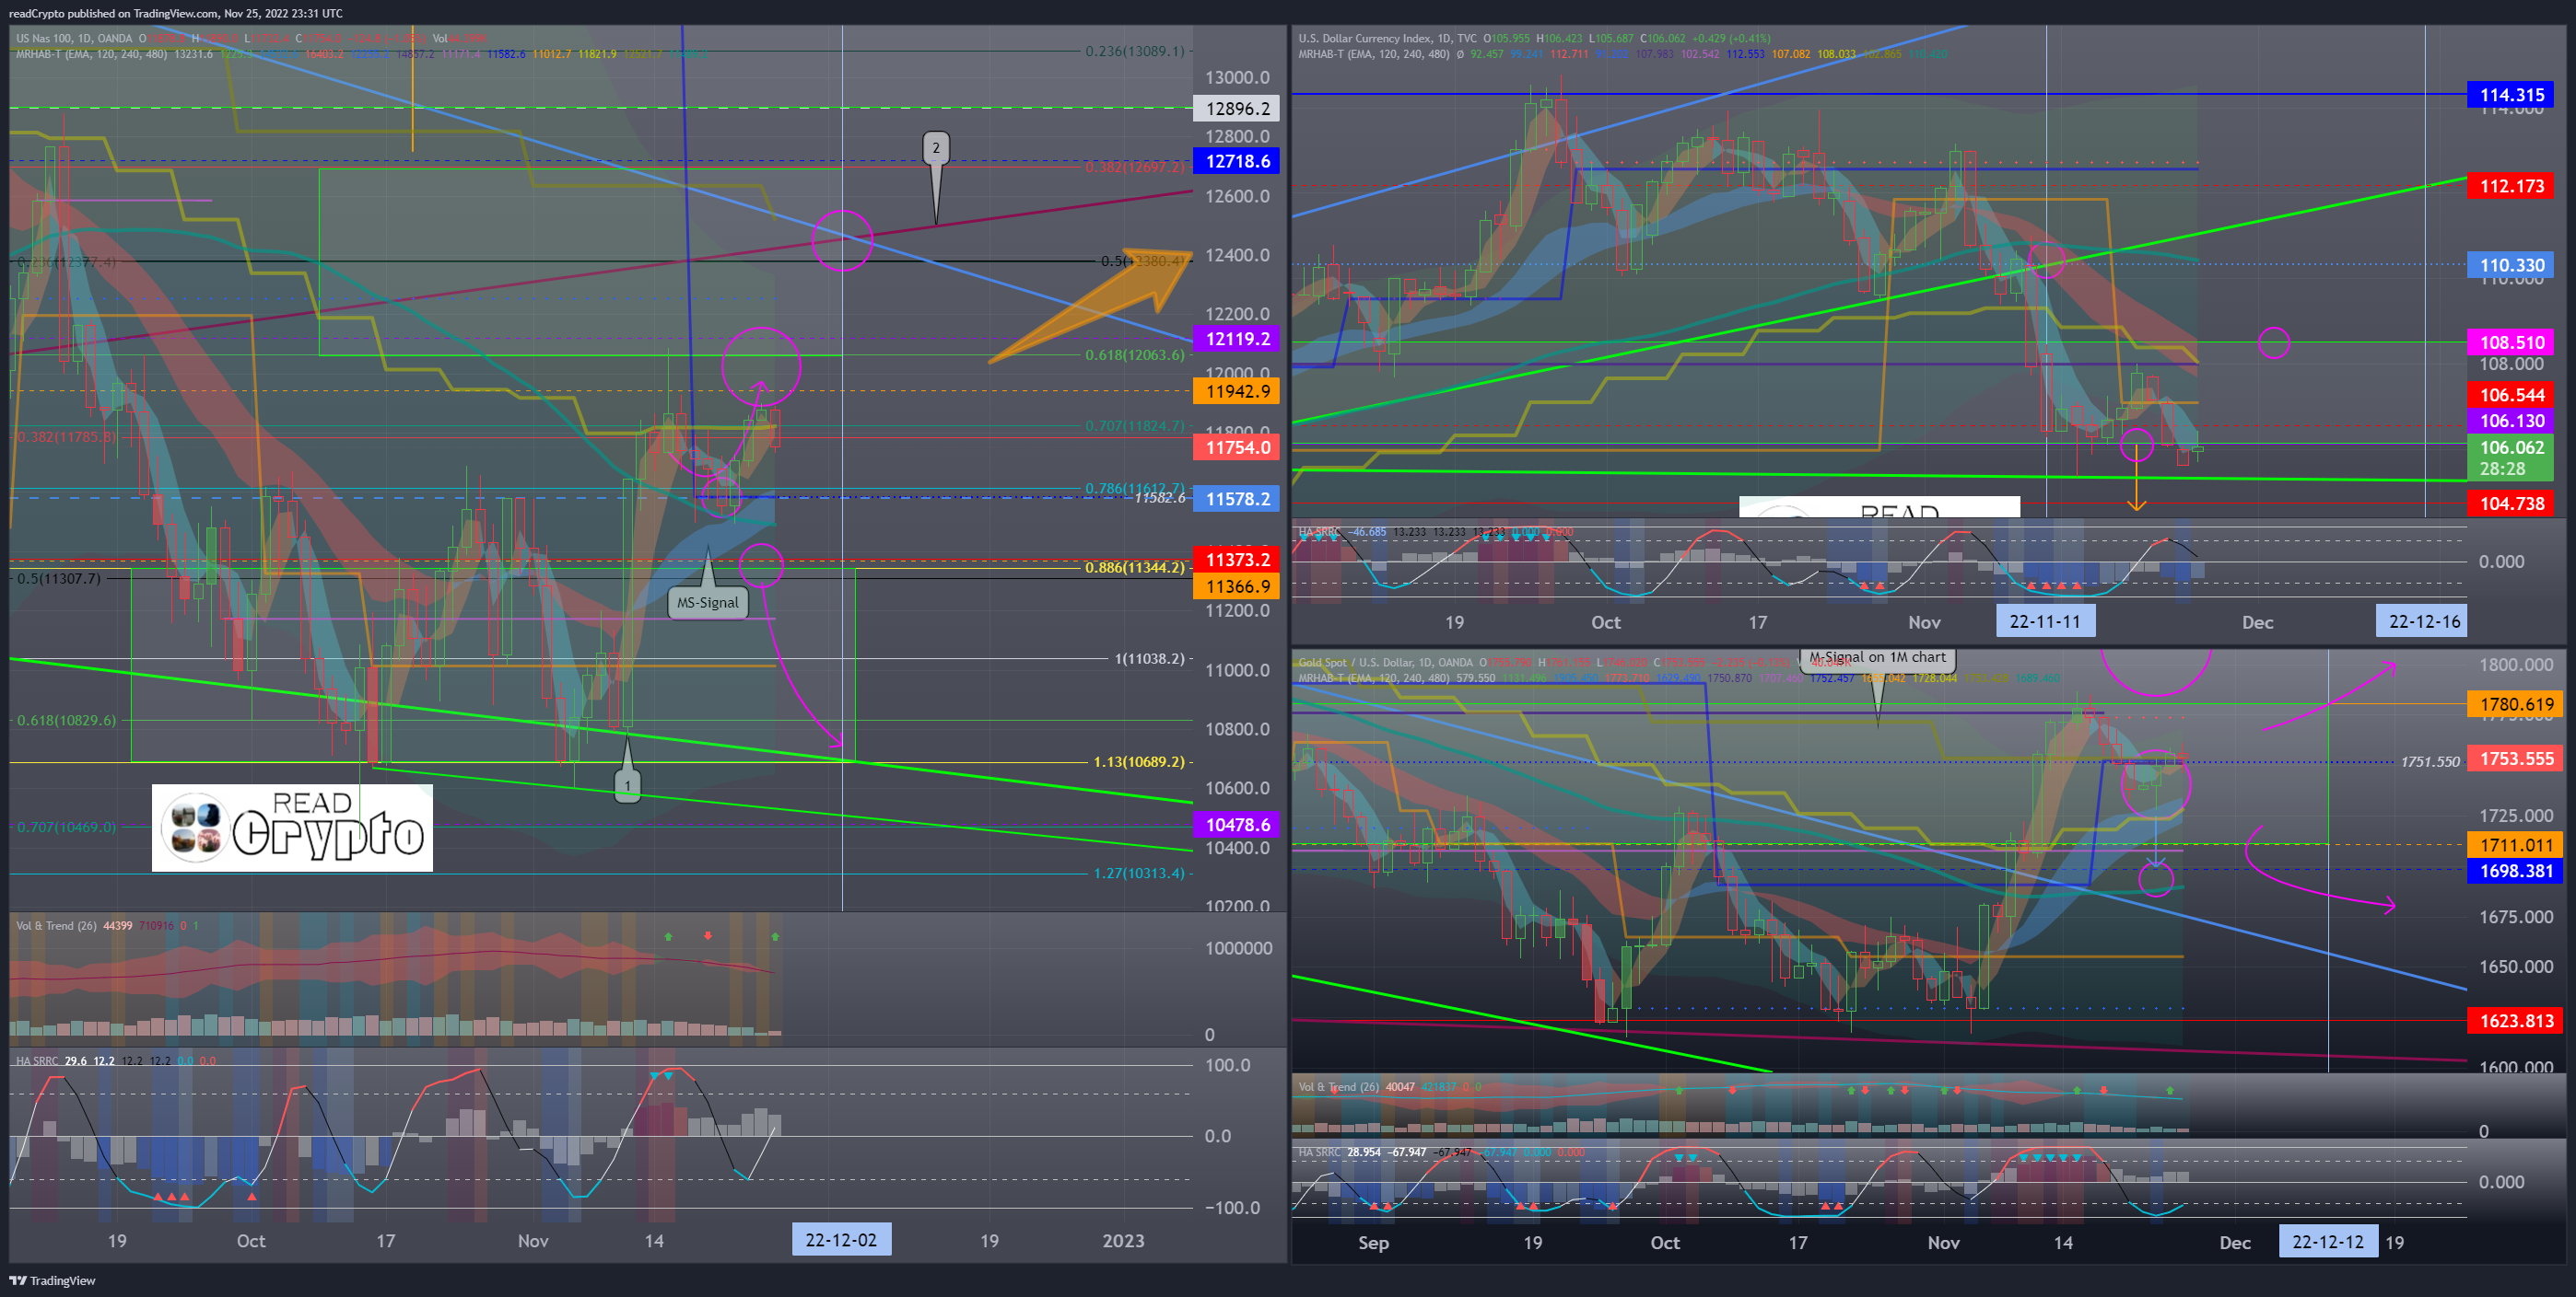Click the orange 11942.9 price label

[1237, 392]
